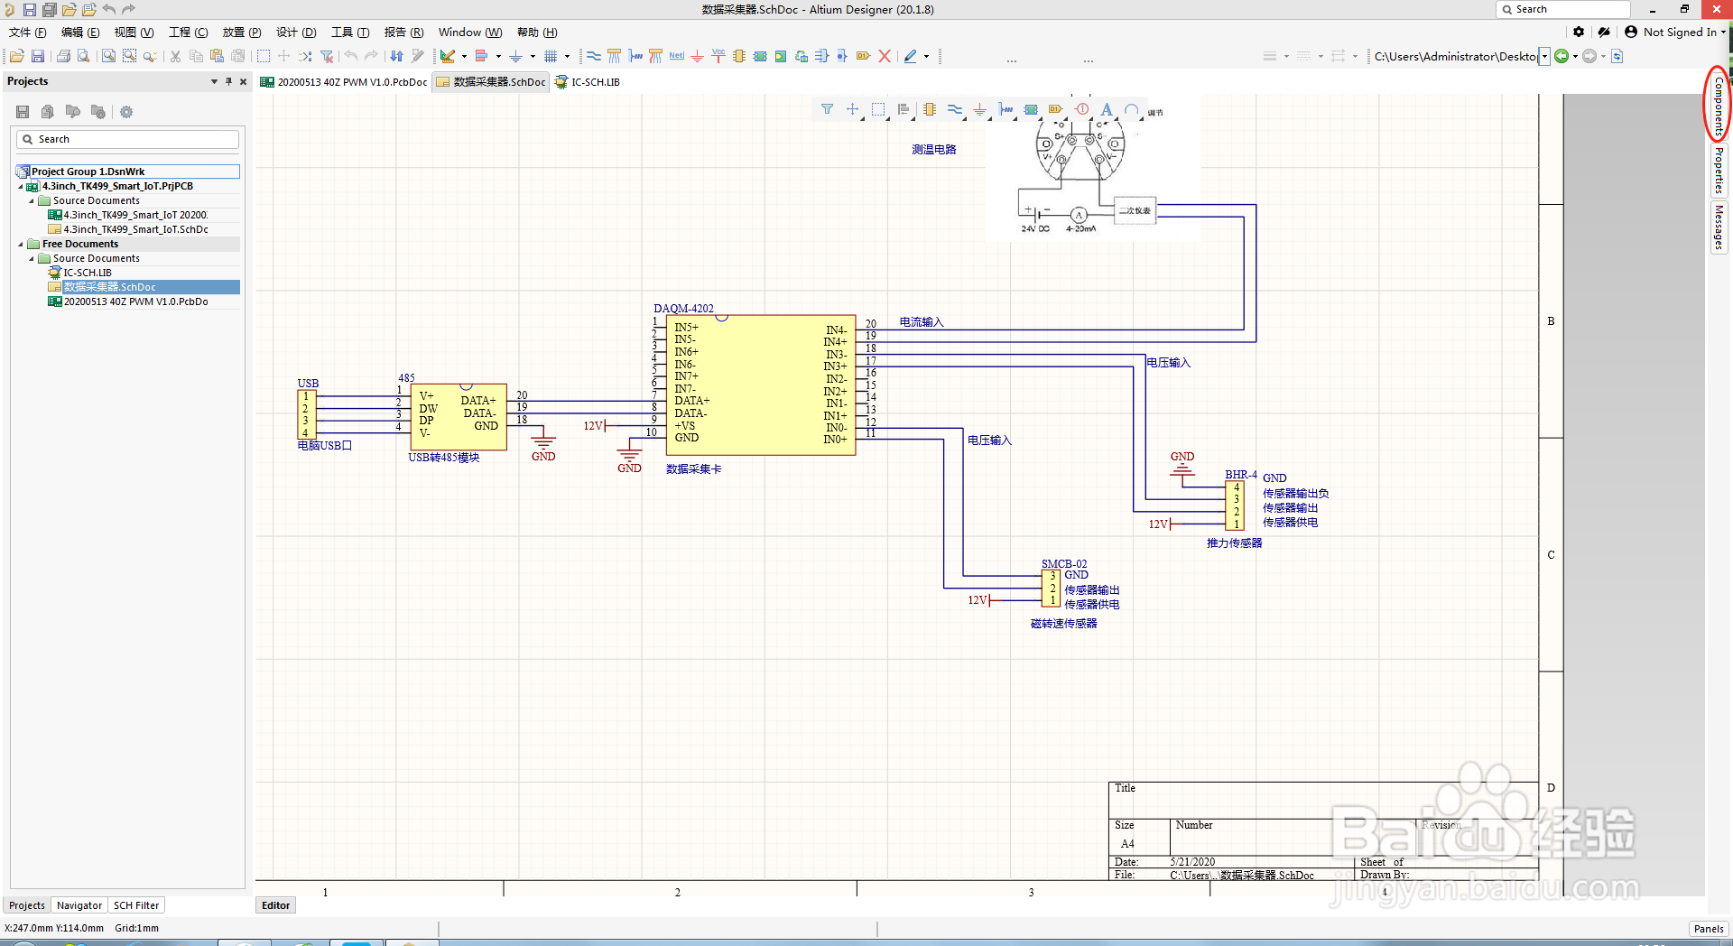Image resolution: width=1733 pixels, height=946 pixels.
Task: Select the filter funnel in active bar
Action: click(827, 109)
